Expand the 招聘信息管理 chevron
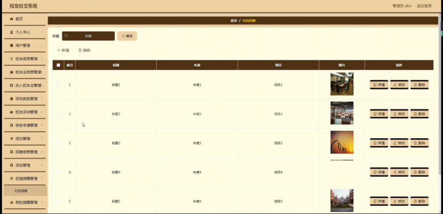This screenshot has width=443, height=214. tap(42, 152)
